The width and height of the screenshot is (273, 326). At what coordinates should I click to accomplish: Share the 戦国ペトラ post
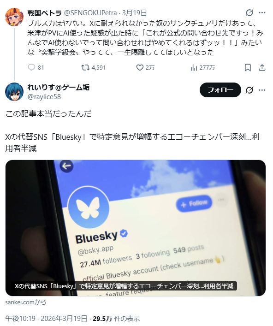pos(262,68)
